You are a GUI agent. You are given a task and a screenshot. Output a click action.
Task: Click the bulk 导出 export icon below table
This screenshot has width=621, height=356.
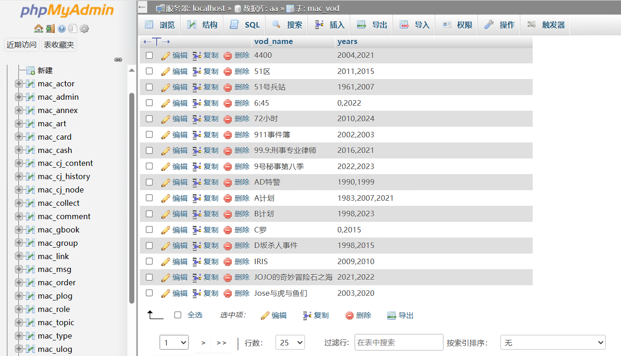391,316
